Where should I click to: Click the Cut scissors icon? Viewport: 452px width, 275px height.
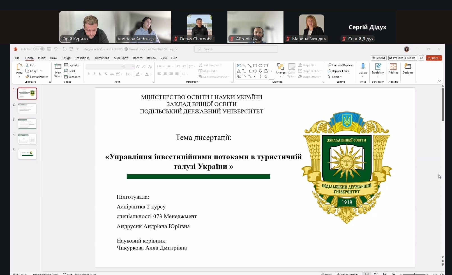(27, 65)
